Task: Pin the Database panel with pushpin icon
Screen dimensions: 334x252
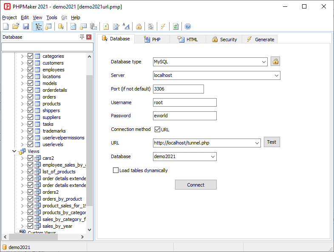Action: [x=82, y=37]
